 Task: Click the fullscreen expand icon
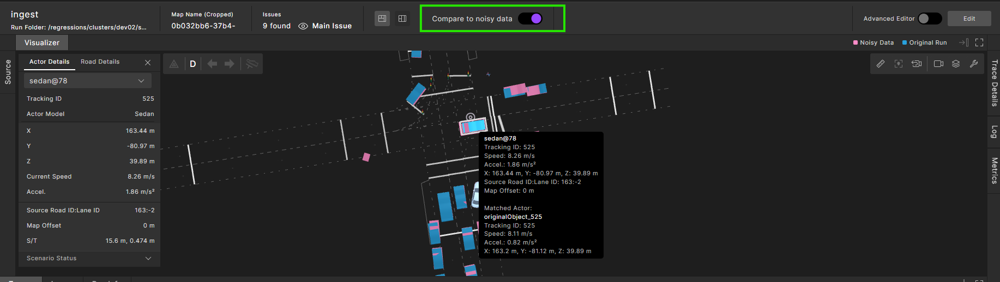(x=979, y=42)
